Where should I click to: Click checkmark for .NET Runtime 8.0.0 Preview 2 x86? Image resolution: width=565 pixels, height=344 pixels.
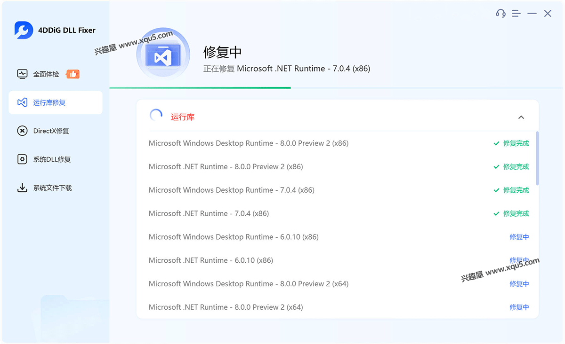click(496, 167)
